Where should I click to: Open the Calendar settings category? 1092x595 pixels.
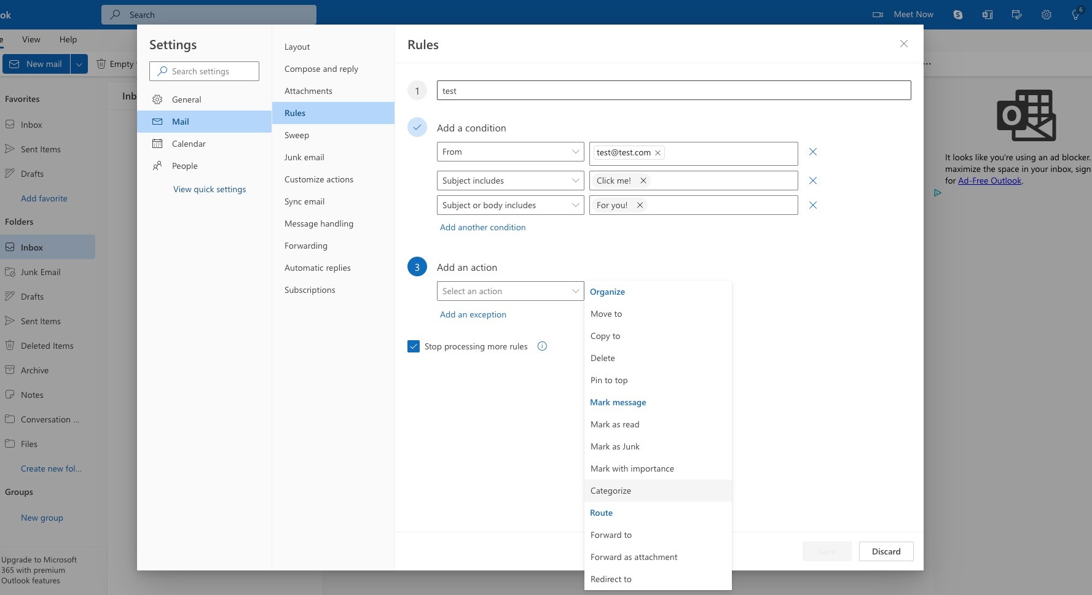[x=189, y=144]
